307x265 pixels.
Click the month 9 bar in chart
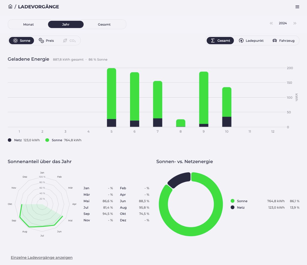tap(204, 99)
